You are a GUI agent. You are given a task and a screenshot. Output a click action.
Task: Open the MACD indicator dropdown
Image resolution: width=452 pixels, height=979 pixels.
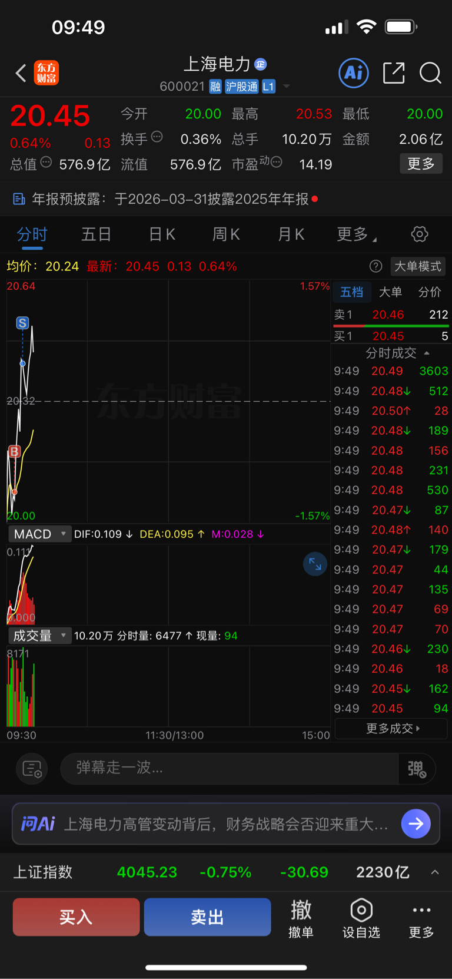pos(39,534)
